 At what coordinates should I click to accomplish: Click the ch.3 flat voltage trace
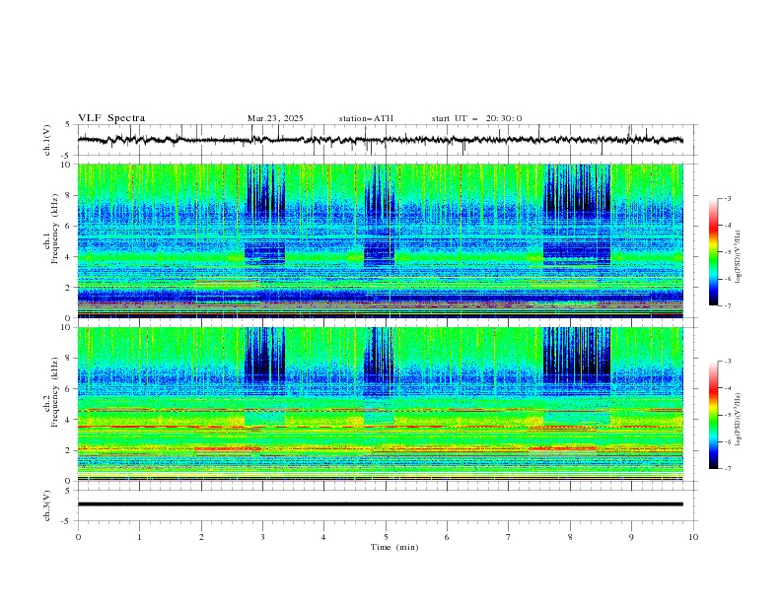[x=380, y=504]
